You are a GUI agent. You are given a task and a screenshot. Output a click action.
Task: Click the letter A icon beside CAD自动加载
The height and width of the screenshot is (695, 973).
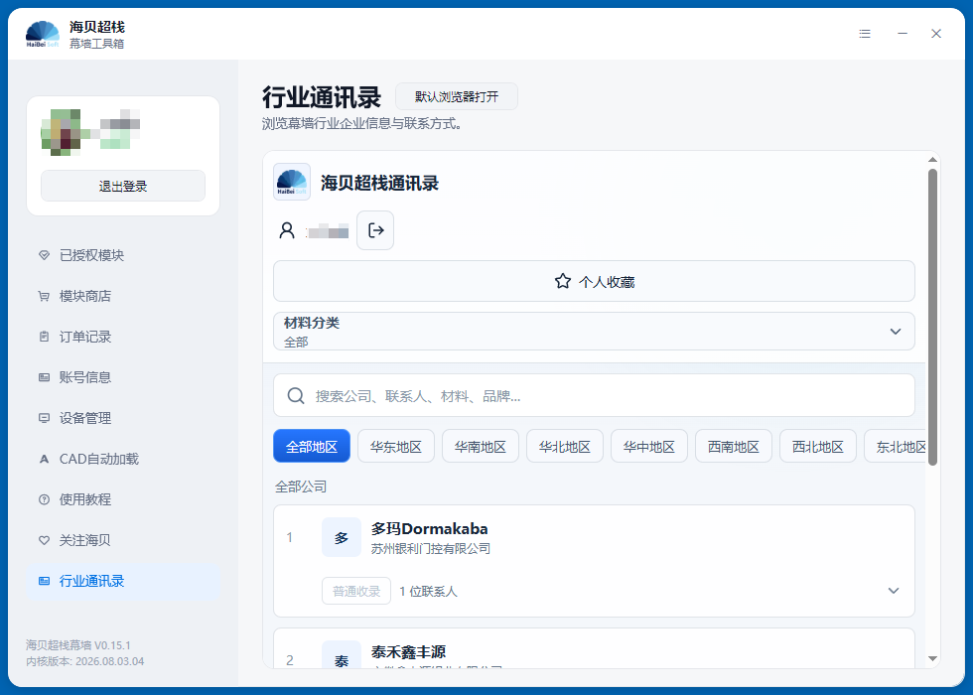(x=44, y=459)
